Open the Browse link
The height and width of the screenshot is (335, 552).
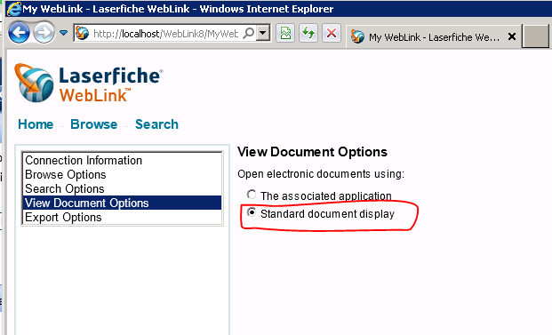93,124
